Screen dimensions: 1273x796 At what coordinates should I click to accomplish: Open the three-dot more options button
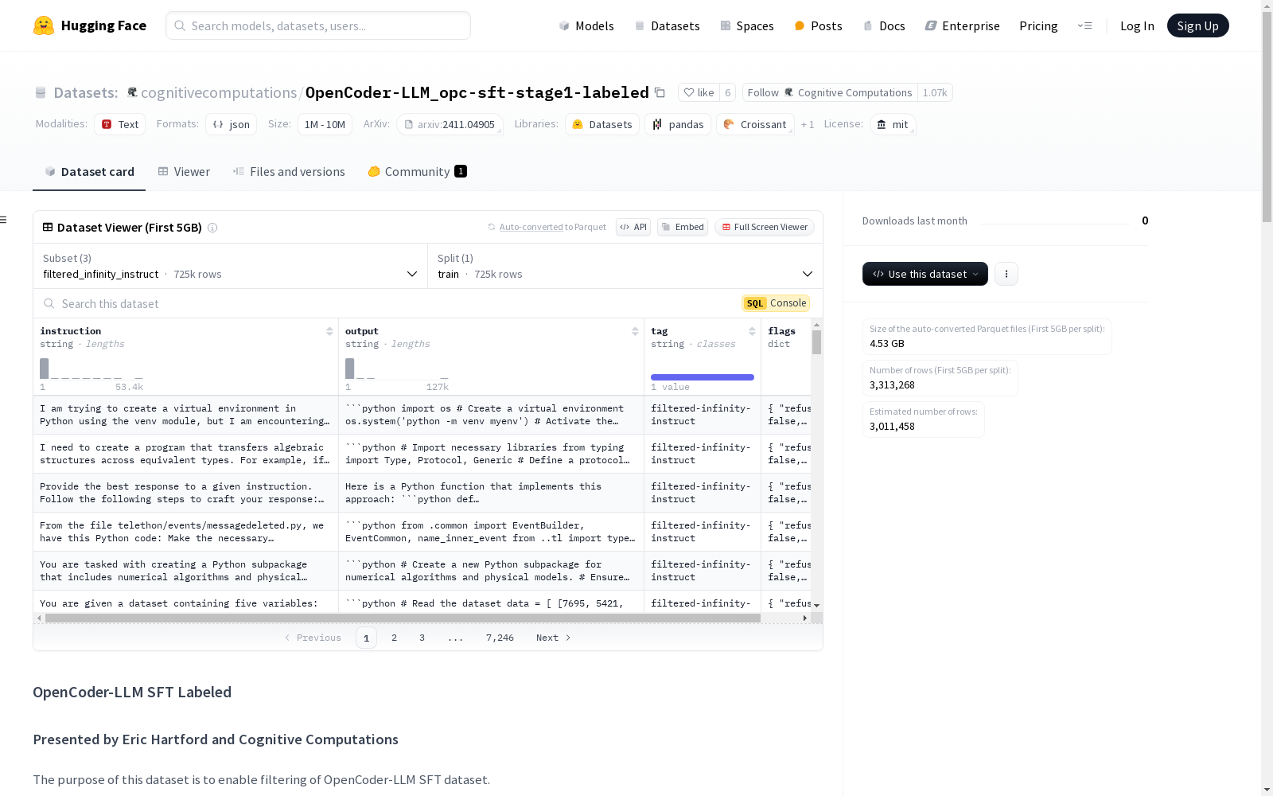click(x=1006, y=274)
